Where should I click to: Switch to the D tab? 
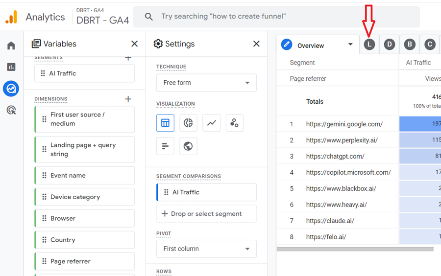[390, 45]
